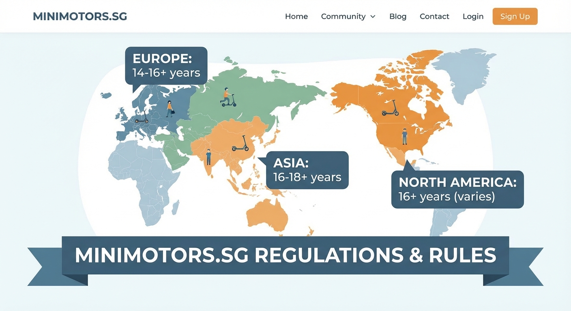Select the NORTH AMERICA 16+ years callout
The width and height of the screenshot is (571, 311).
(457, 189)
